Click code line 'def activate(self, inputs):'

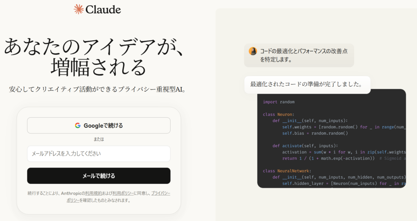305,146
